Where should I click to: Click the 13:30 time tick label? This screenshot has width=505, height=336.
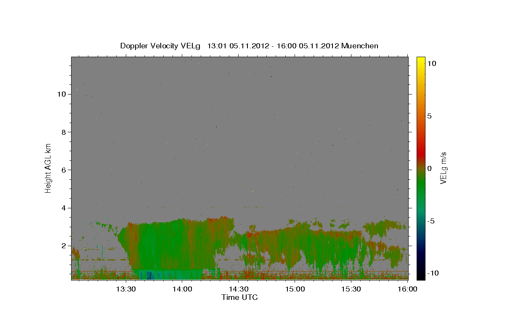pyautogui.click(x=126, y=289)
